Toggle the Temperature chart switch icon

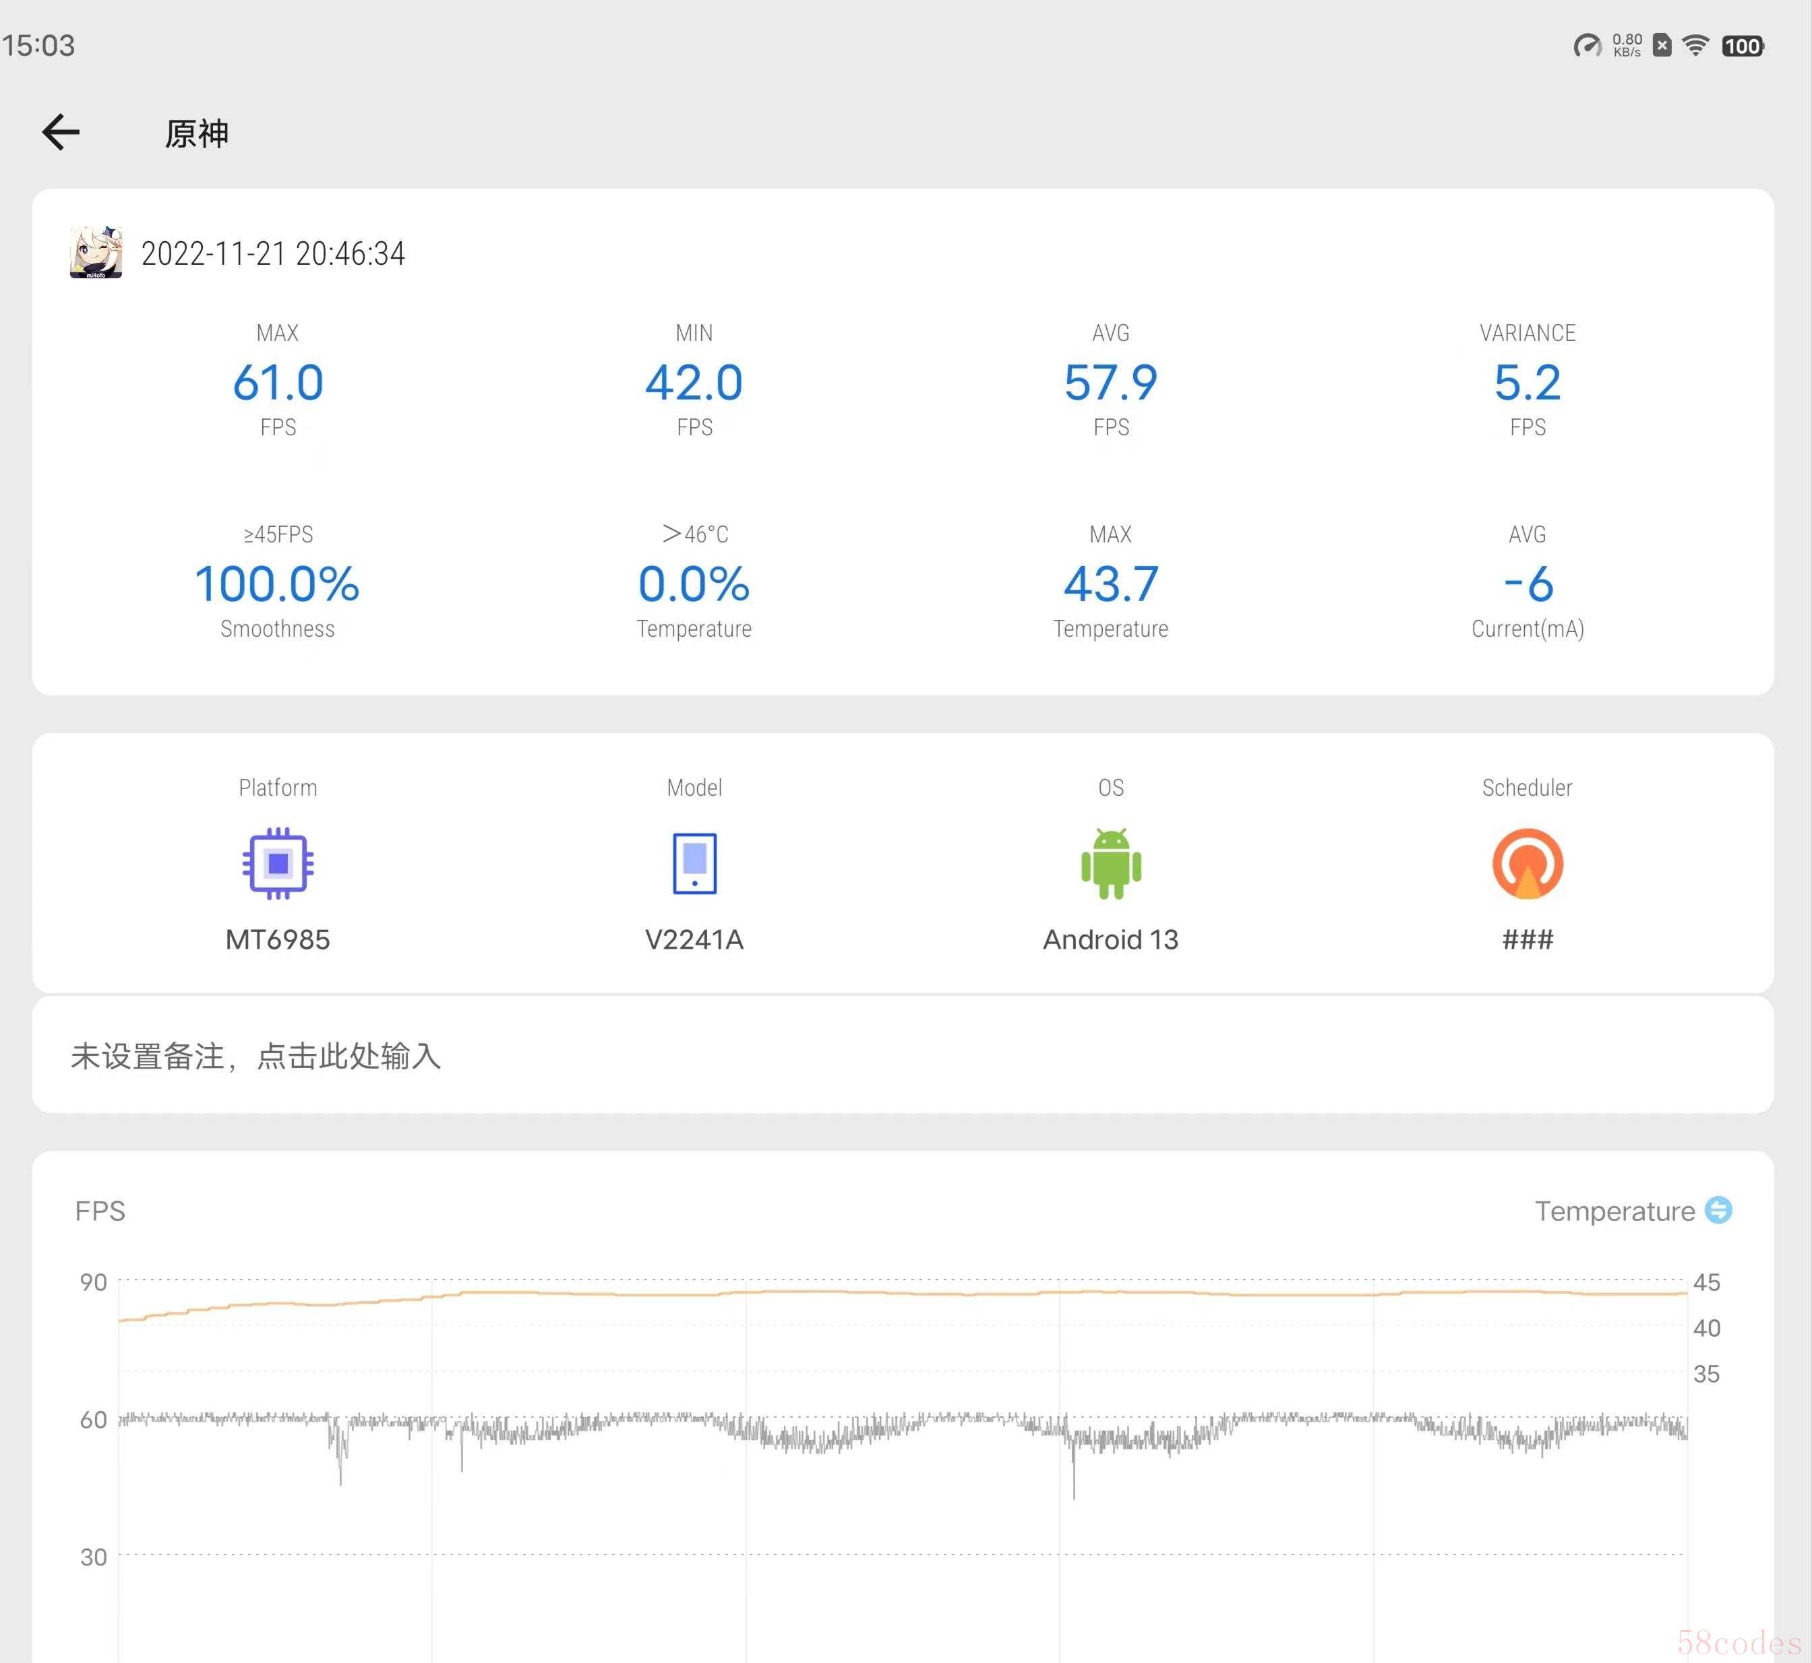click(x=1718, y=1210)
